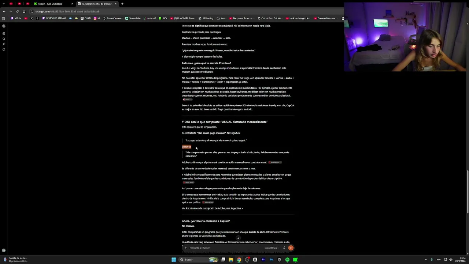The height and width of the screenshot is (264, 469).
Task: Open chat search in the ChatGPT sidebar
Action: point(4,39)
